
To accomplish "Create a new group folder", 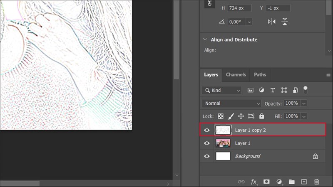I will click(x=292, y=182).
